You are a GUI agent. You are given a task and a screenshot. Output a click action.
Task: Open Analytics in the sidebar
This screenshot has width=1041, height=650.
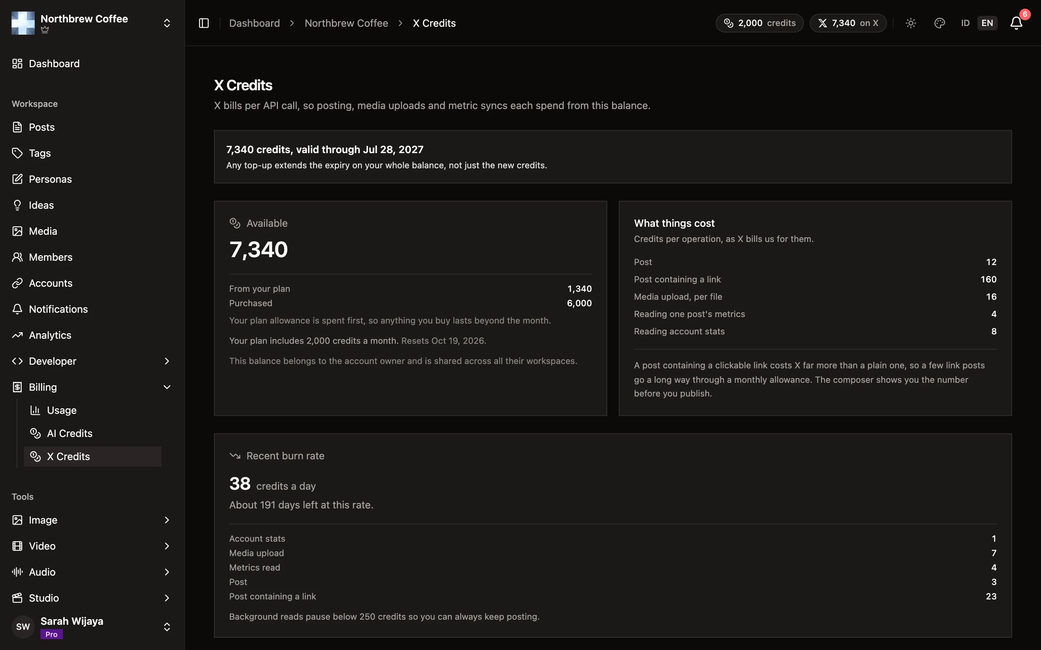click(x=92, y=335)
